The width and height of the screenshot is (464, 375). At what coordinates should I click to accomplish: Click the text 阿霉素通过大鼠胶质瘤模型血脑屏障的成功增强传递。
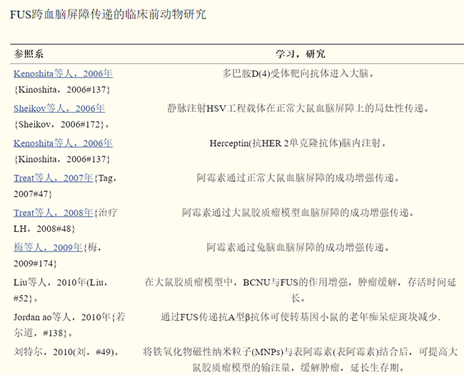coord(298,212)
